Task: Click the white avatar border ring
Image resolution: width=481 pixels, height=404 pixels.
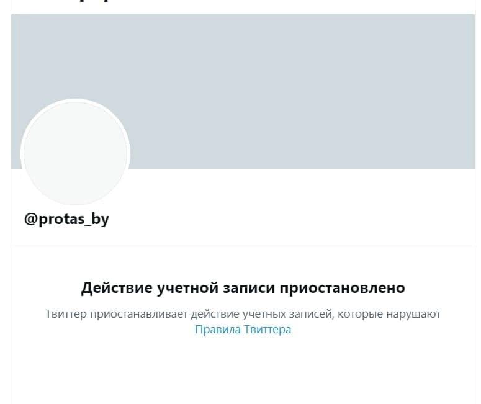Action: pos(76,101)
